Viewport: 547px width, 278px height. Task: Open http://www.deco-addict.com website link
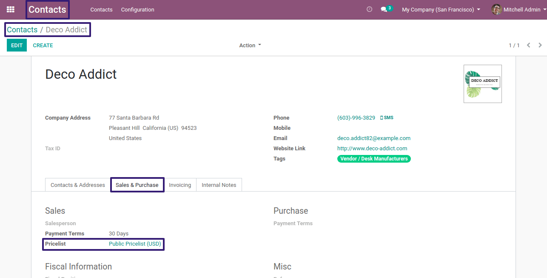coord(372,148)
